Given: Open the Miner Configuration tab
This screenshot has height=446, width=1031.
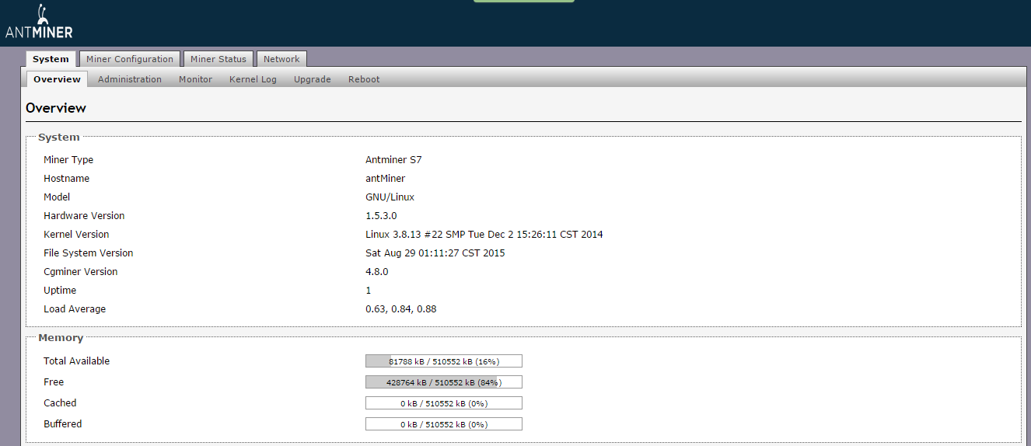Looking at the screenshot, I should click(x=130, y=59).
